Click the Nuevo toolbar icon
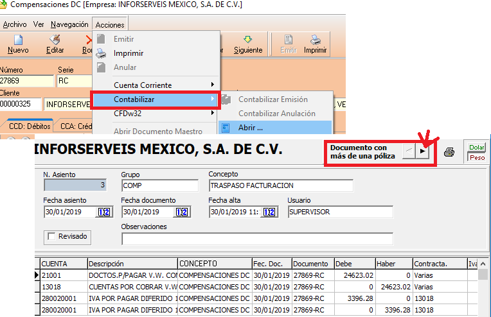This screenshot has width=491, height=317. (x=18, y=40)
